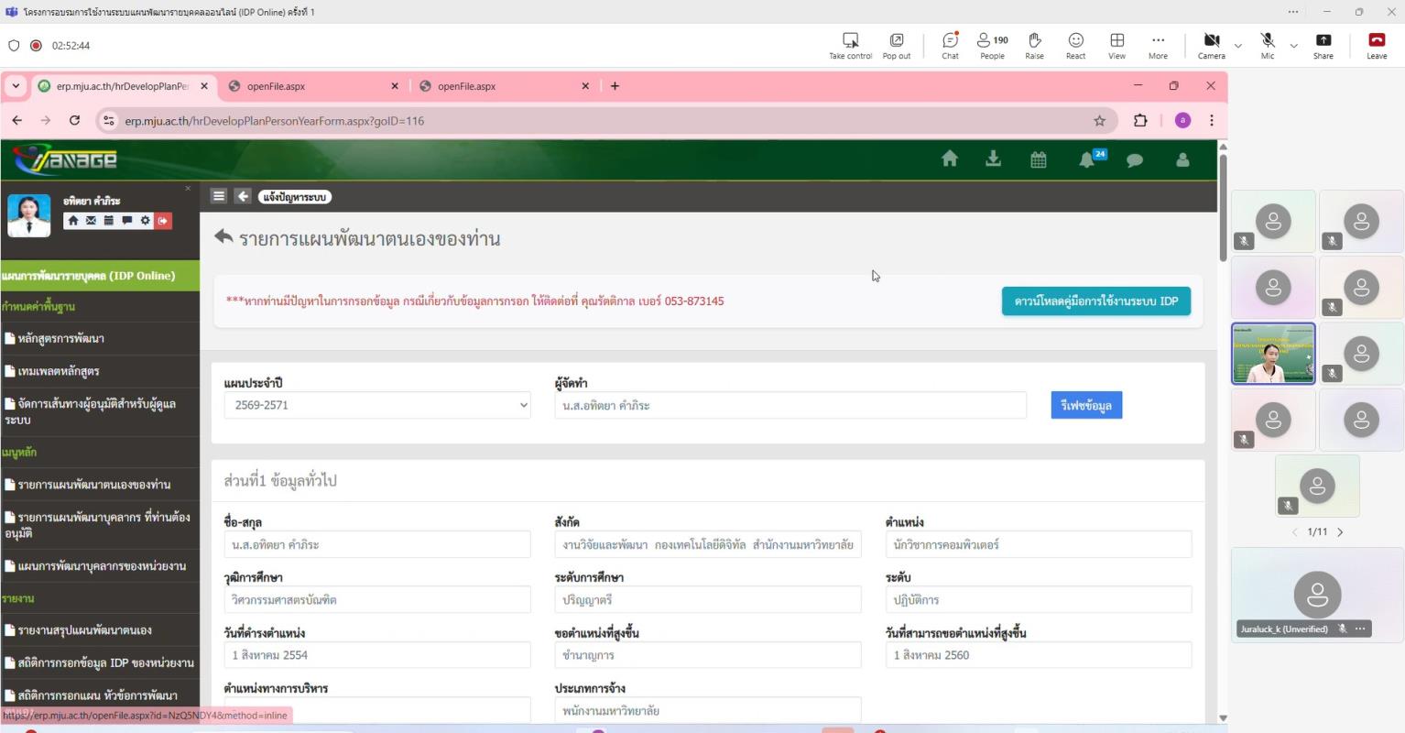The height and width of the screenshot is (733, 1405).
Task: Click the Share screen icon
Action: pos(1323,45)
